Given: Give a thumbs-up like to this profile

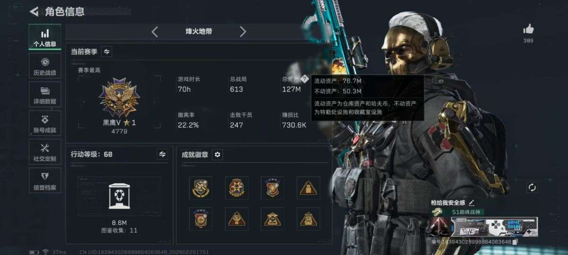Looking at the screenshot, I should (528, 29).
